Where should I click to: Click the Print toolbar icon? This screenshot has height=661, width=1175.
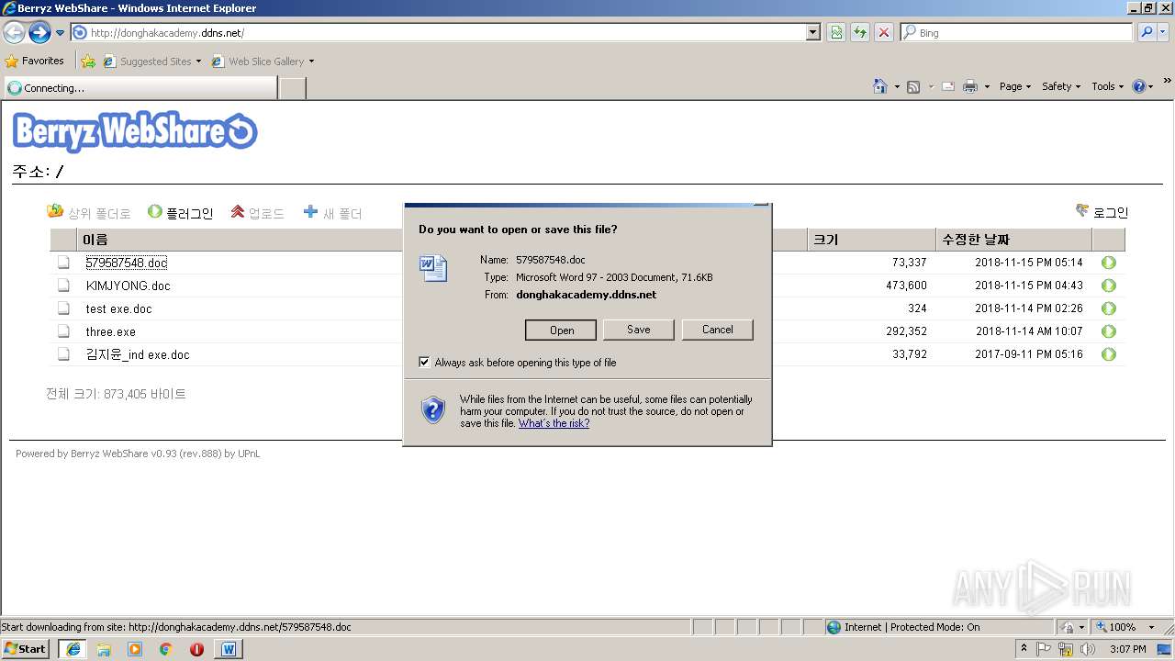point(970,86)
